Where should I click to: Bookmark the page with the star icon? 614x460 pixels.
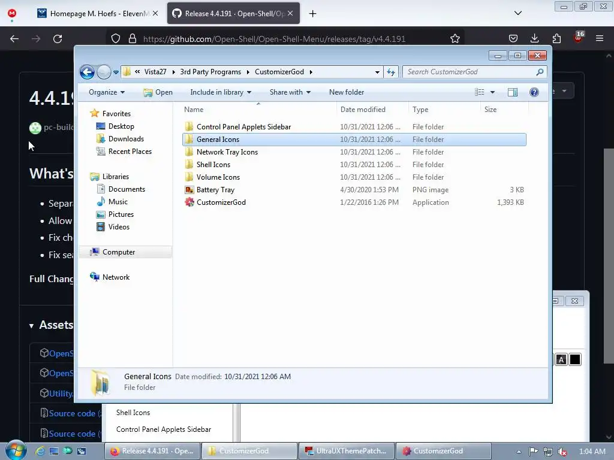(455, 39)
